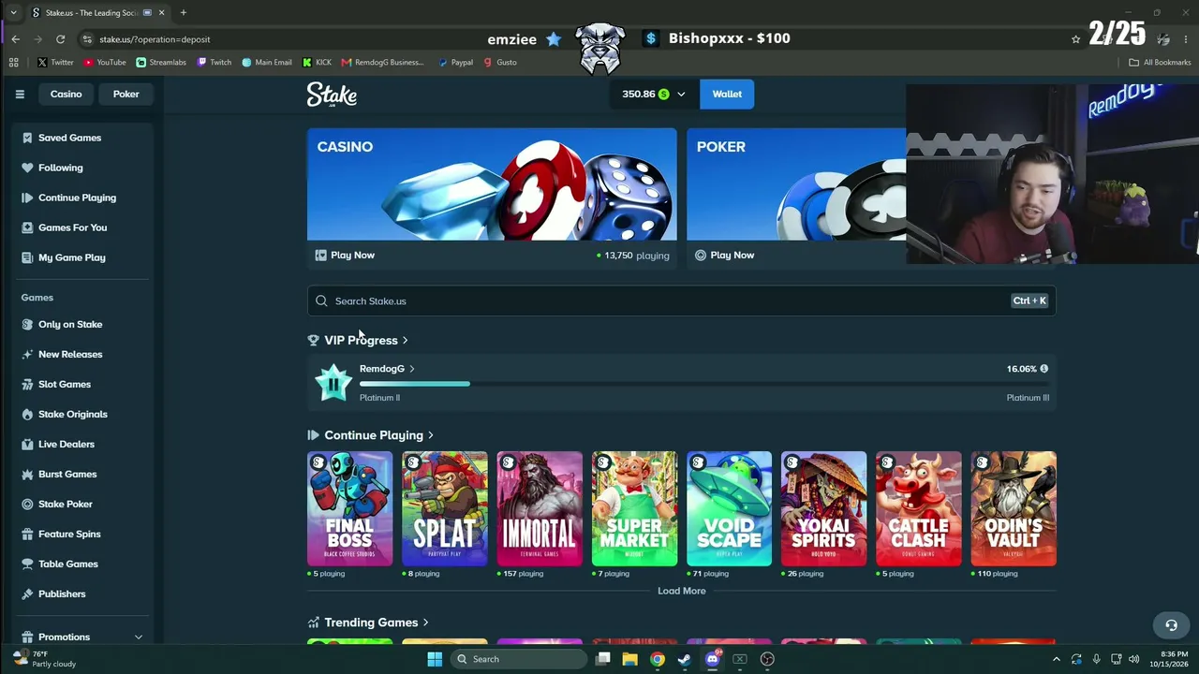
Task: Open the balance currency dropdown
Action: (x=681, y=95)
